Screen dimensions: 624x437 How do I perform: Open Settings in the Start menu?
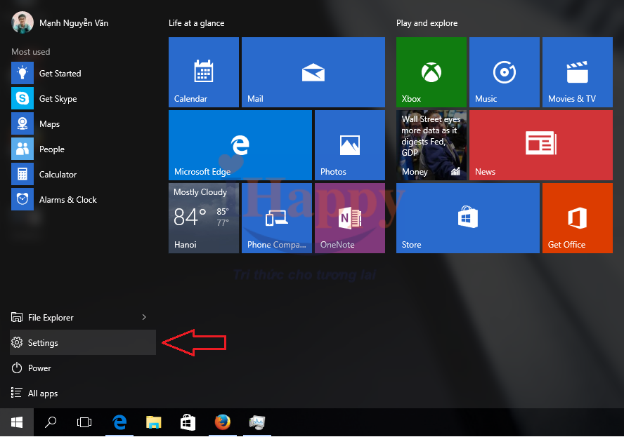tap(83, 342)
